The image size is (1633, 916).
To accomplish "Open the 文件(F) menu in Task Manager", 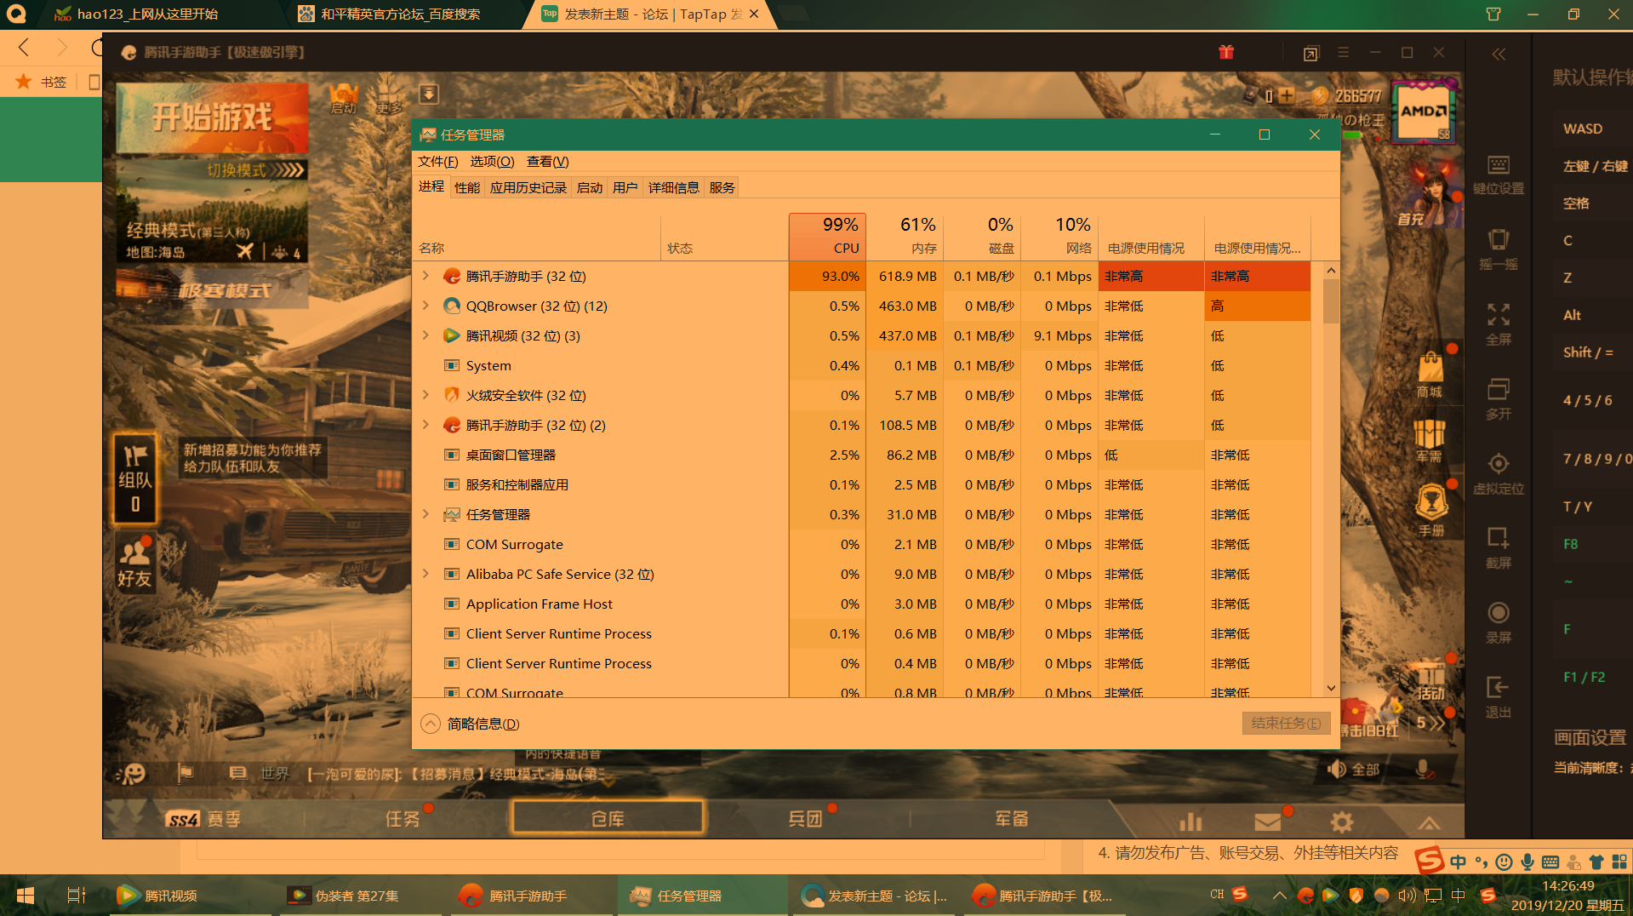I will point(437,161).
